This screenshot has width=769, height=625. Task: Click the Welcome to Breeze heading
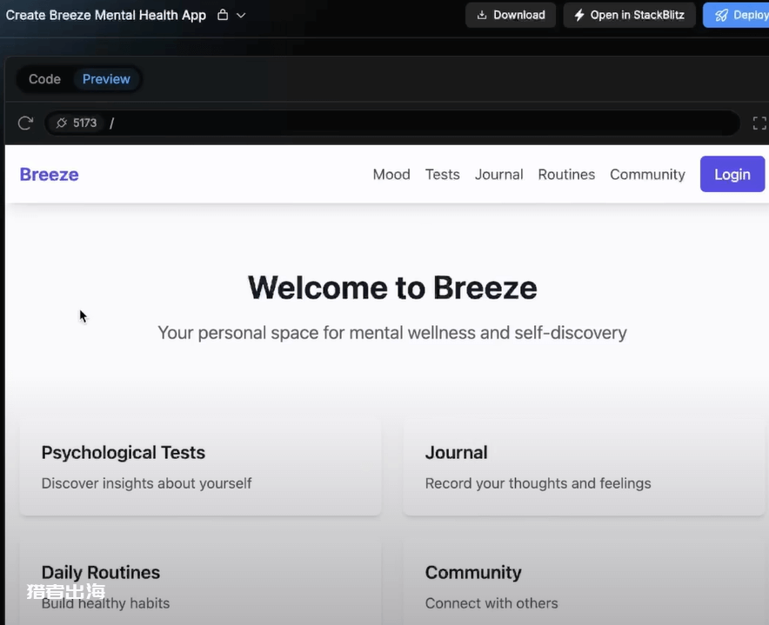[392, 287]
